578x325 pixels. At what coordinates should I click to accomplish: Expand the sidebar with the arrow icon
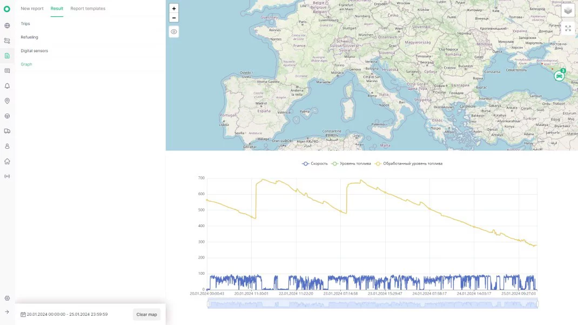pyautogui.click(x=7, y=312)
